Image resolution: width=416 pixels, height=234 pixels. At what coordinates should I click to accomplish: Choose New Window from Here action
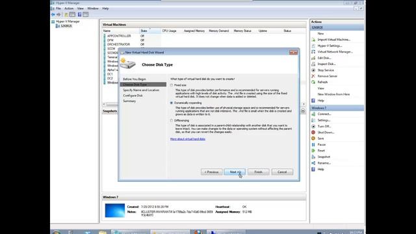(333, 94)
